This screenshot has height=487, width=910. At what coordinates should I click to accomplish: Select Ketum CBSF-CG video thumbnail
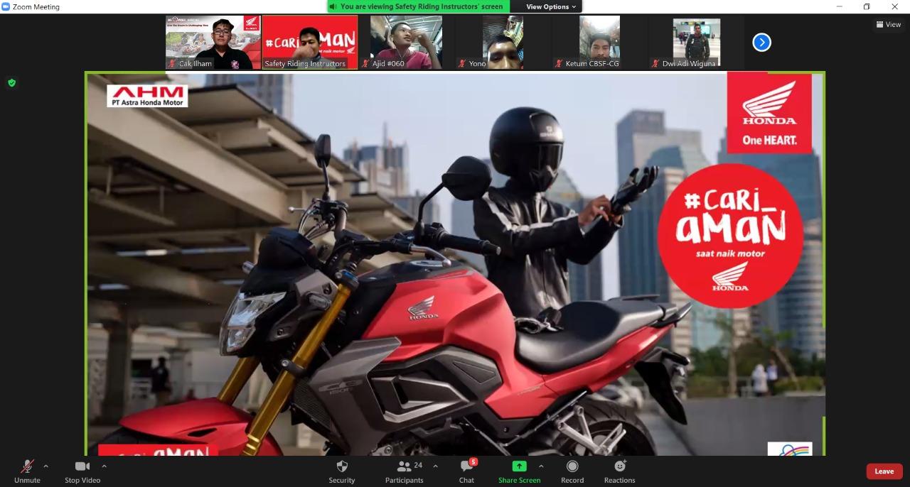click(599, 43)
